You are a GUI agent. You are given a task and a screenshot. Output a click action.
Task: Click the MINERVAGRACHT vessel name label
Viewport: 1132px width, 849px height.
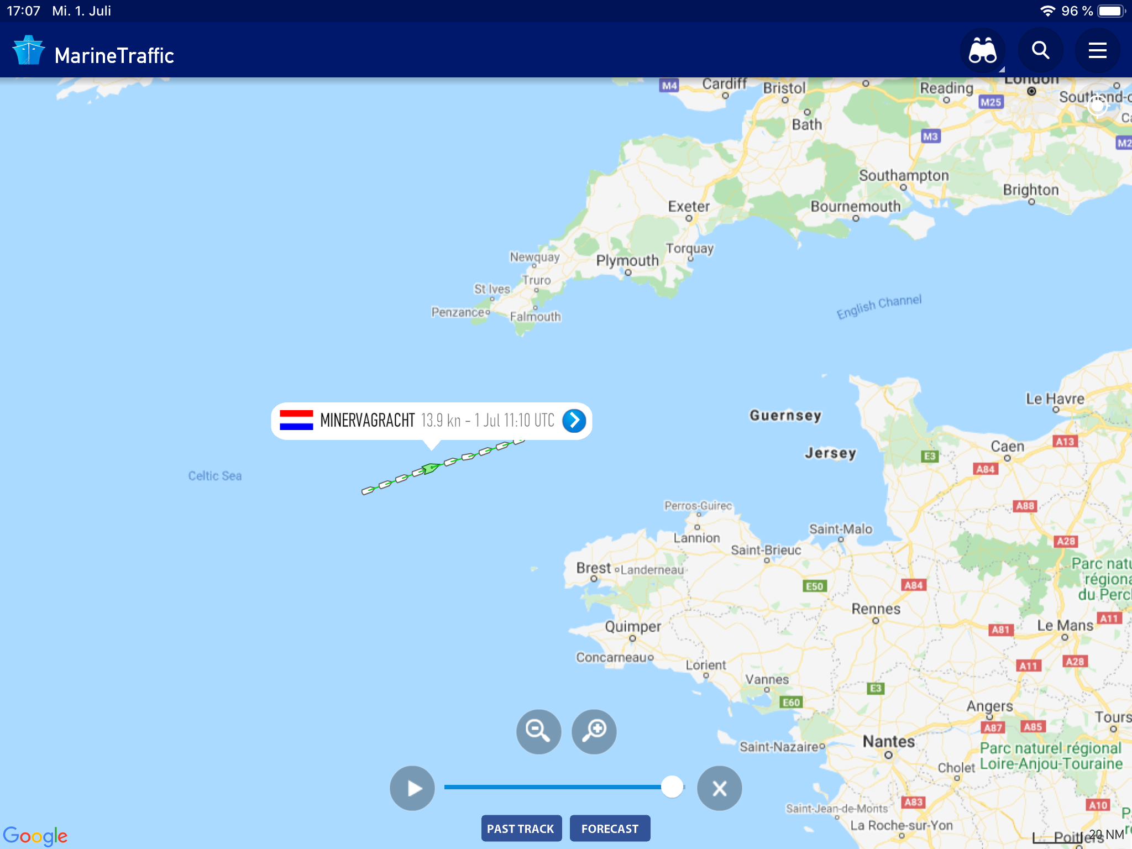point(368,421)
